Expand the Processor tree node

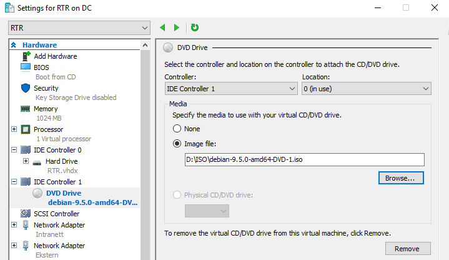tap(14, 129)
